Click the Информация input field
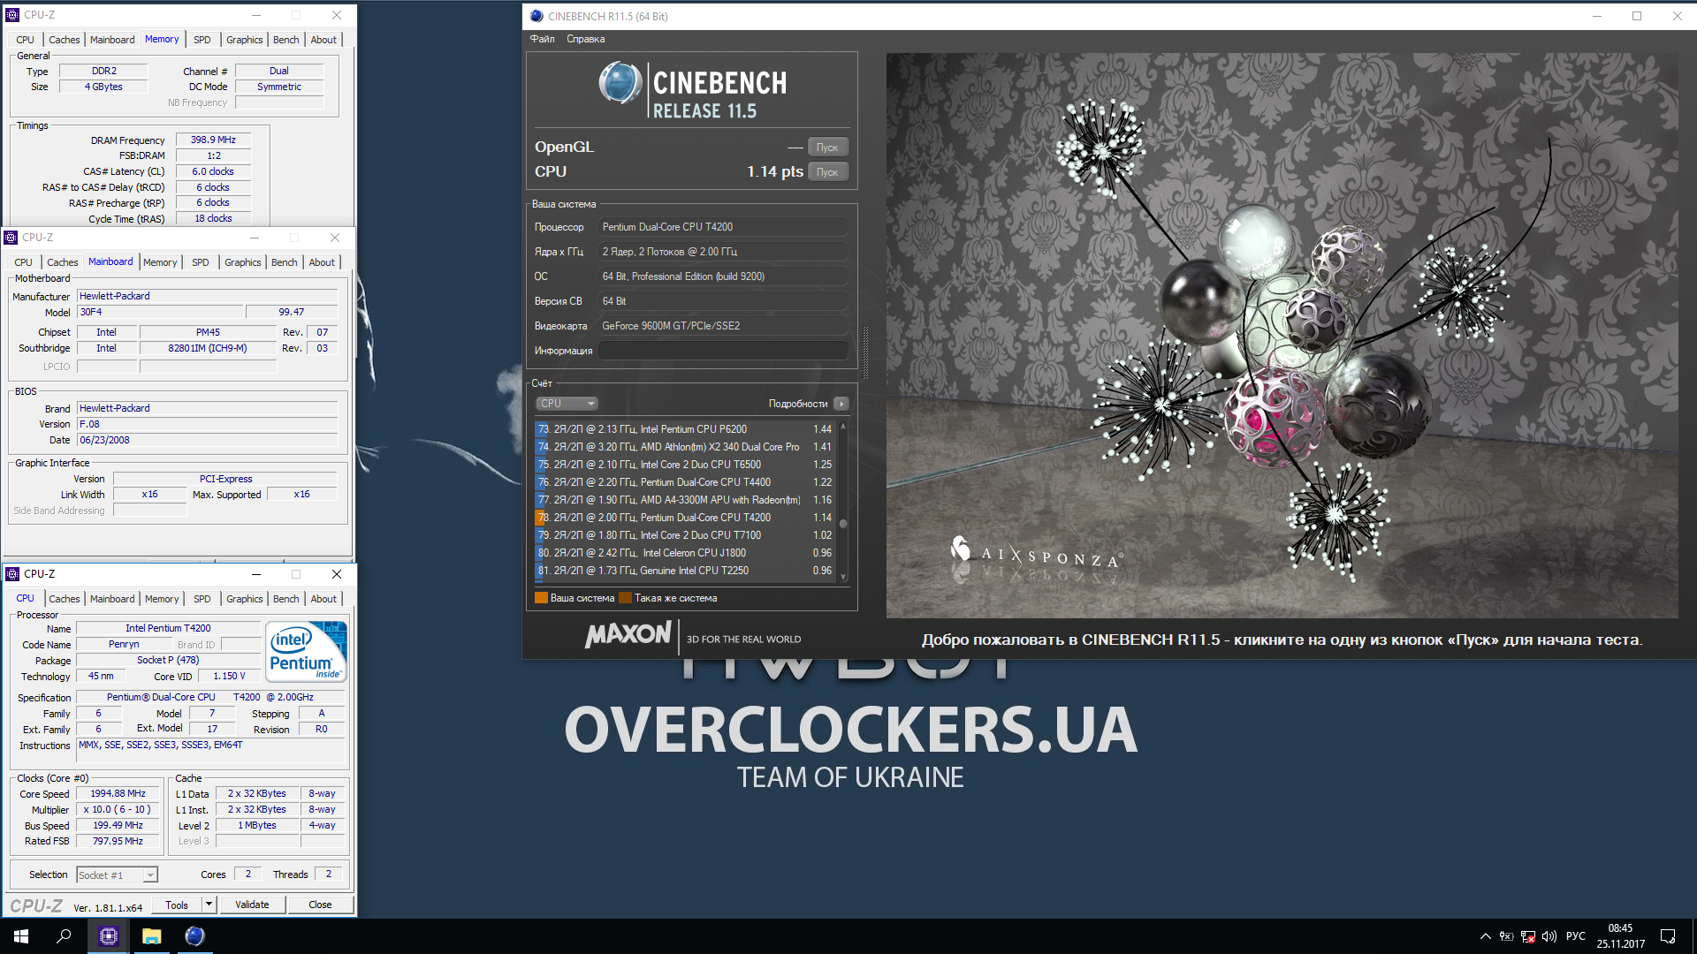This screenshot has height=954, width=1697. click(723, 351)
